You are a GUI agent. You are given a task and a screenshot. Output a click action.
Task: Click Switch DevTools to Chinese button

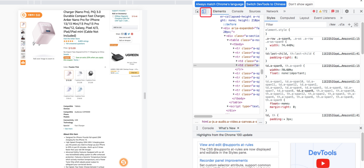266,4
